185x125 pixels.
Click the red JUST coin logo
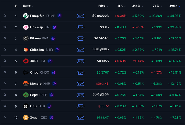click(x=26, y=61)
